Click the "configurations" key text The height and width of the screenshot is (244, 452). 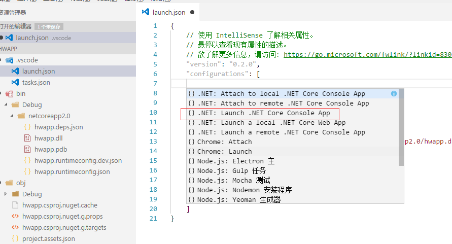[217, 74]
